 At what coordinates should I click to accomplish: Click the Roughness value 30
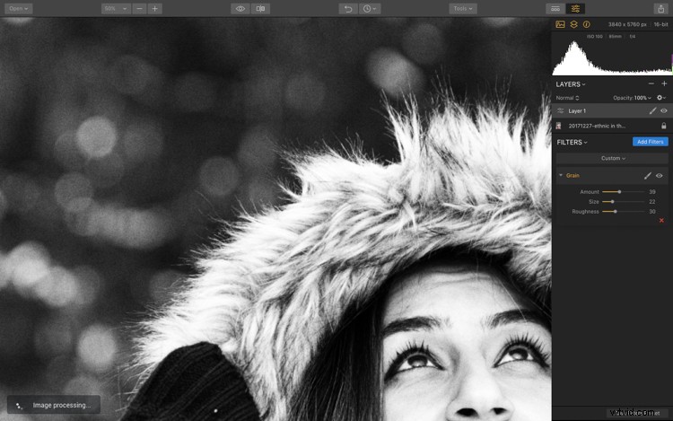coord(652,212)
